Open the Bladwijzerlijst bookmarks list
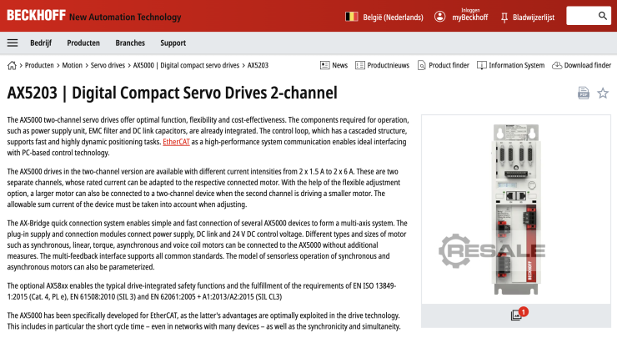Screen dimensions: 617x338 tap(533, 18)
